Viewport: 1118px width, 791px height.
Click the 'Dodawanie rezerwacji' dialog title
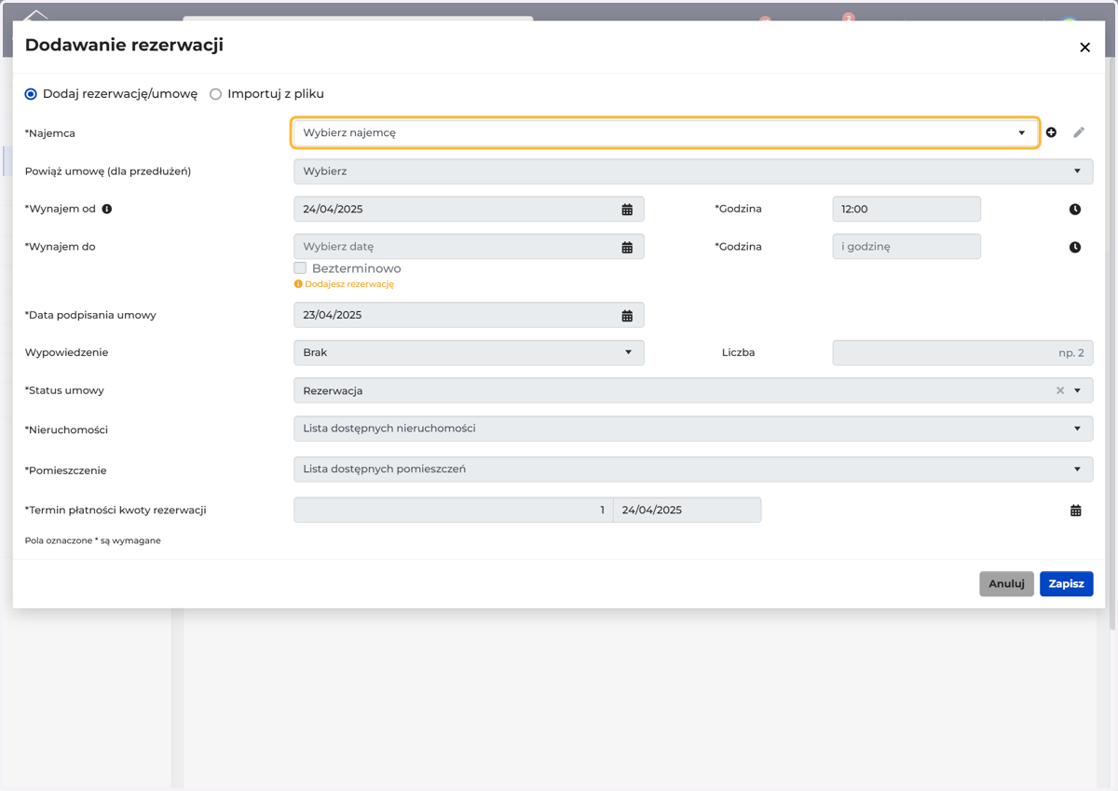[124, 45]
